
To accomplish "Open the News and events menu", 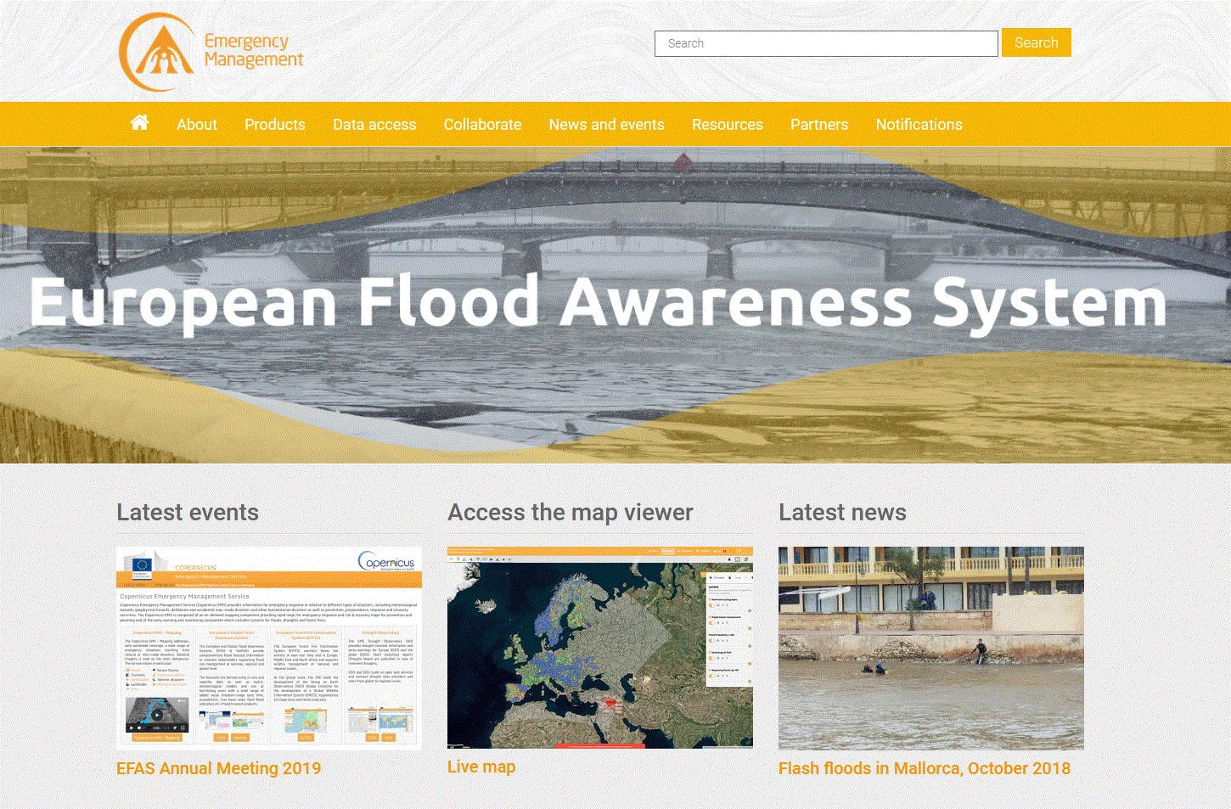I will coord(606,124).
